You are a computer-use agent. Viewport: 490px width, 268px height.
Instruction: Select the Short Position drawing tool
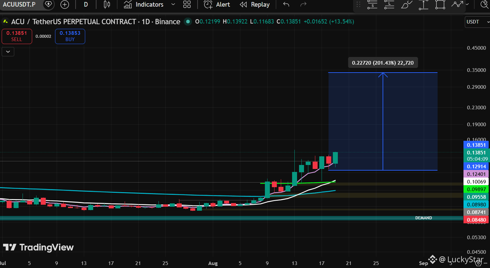pyautogui.click(x=373, y=5)
